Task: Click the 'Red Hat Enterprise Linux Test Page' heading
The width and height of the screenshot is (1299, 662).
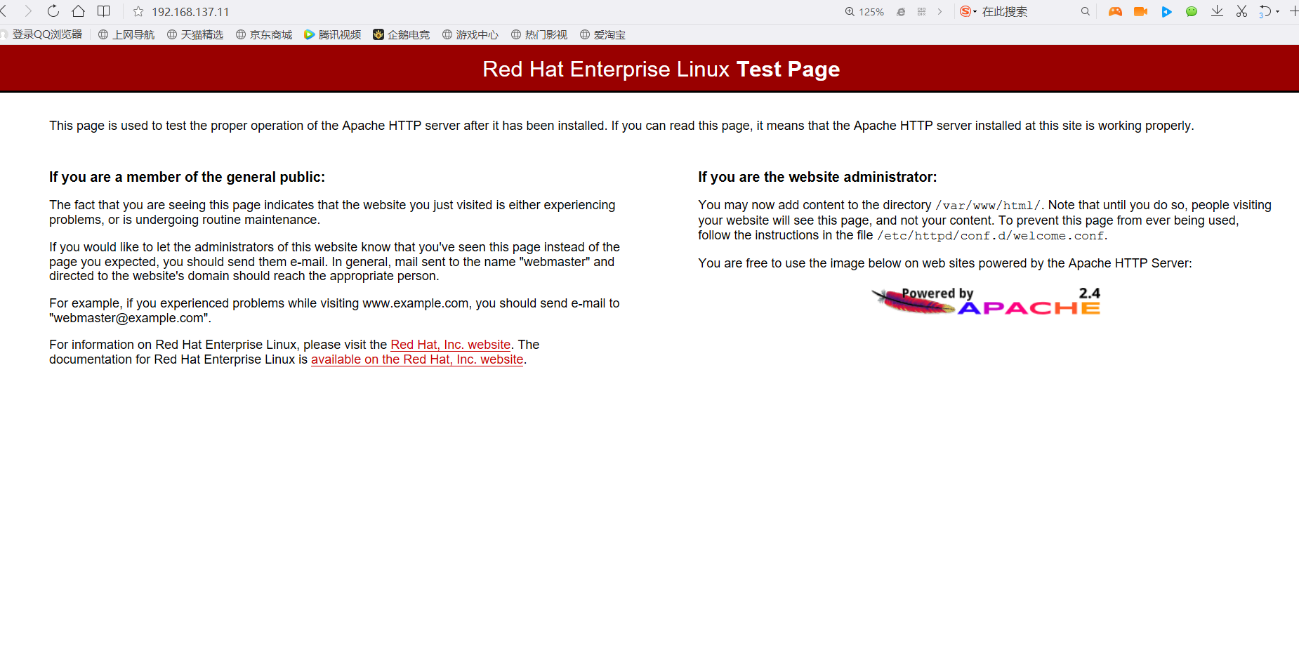Action: coord(661,69)
